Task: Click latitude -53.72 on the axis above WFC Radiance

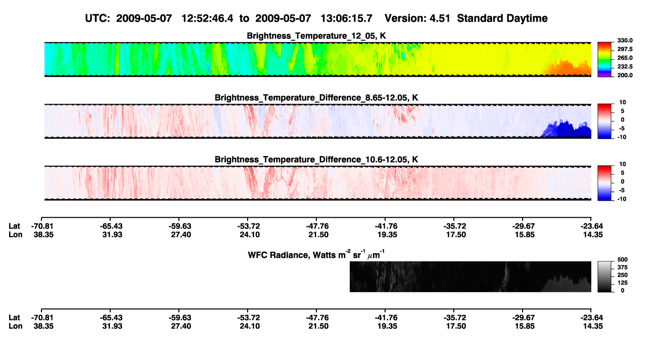Action: coord(248,226)
